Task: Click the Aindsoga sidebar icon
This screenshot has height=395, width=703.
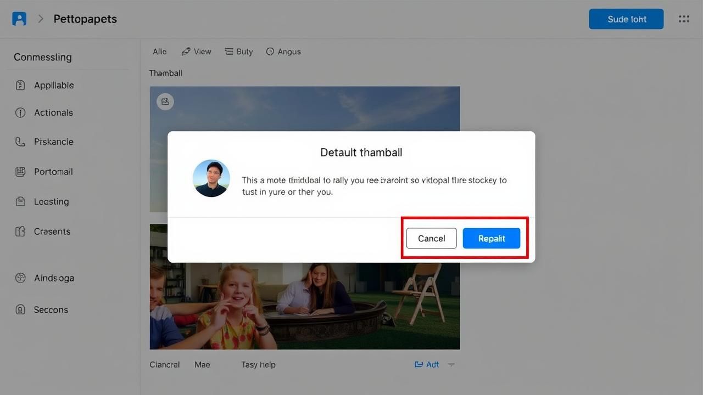Action: (20, 278)
